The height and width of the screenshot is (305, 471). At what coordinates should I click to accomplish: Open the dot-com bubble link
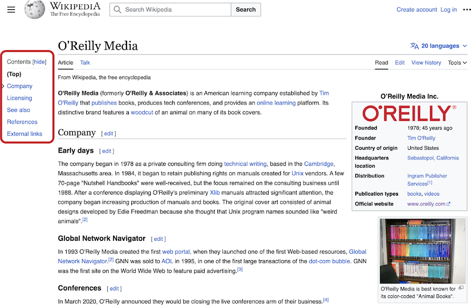tap(329, 261)
